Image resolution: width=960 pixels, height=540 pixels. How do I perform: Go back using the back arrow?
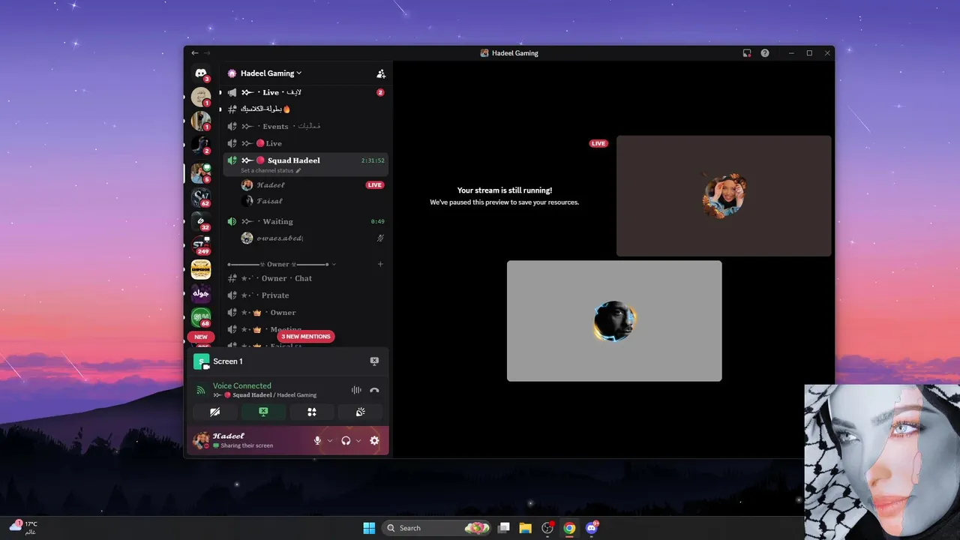[x=195, y=53]
